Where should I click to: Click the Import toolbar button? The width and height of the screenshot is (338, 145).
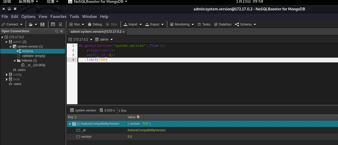(131, 24)
